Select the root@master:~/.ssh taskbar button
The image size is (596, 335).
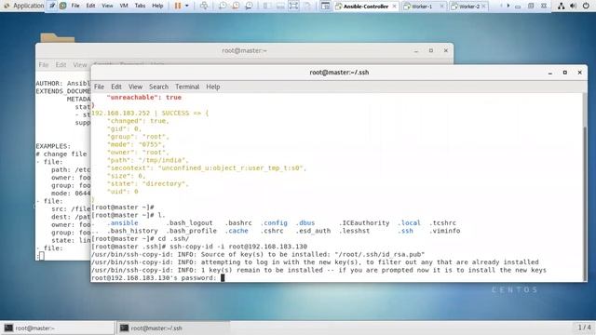pyautogui.click(x=173, y=328)
